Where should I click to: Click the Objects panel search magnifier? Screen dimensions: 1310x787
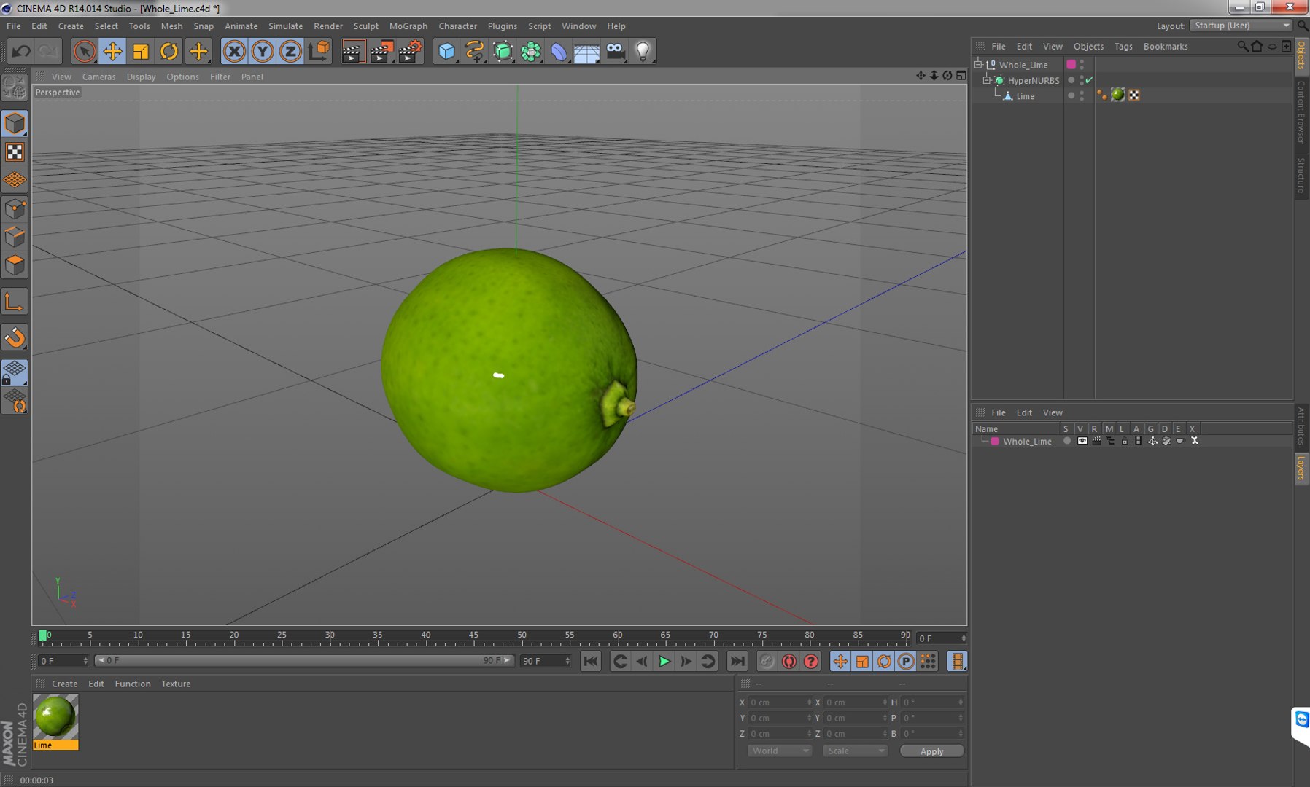[1242, 46]
